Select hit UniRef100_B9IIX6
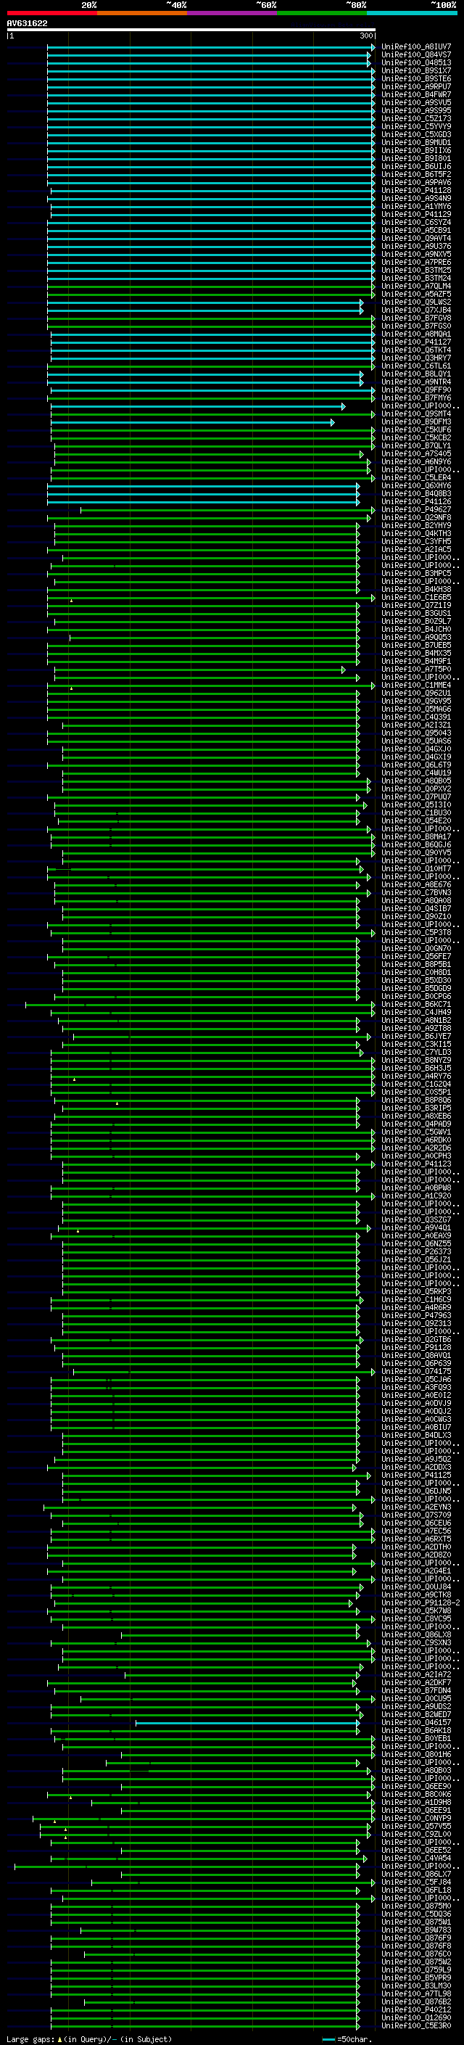Viewport: 464px width, 2045px height. 415,150
